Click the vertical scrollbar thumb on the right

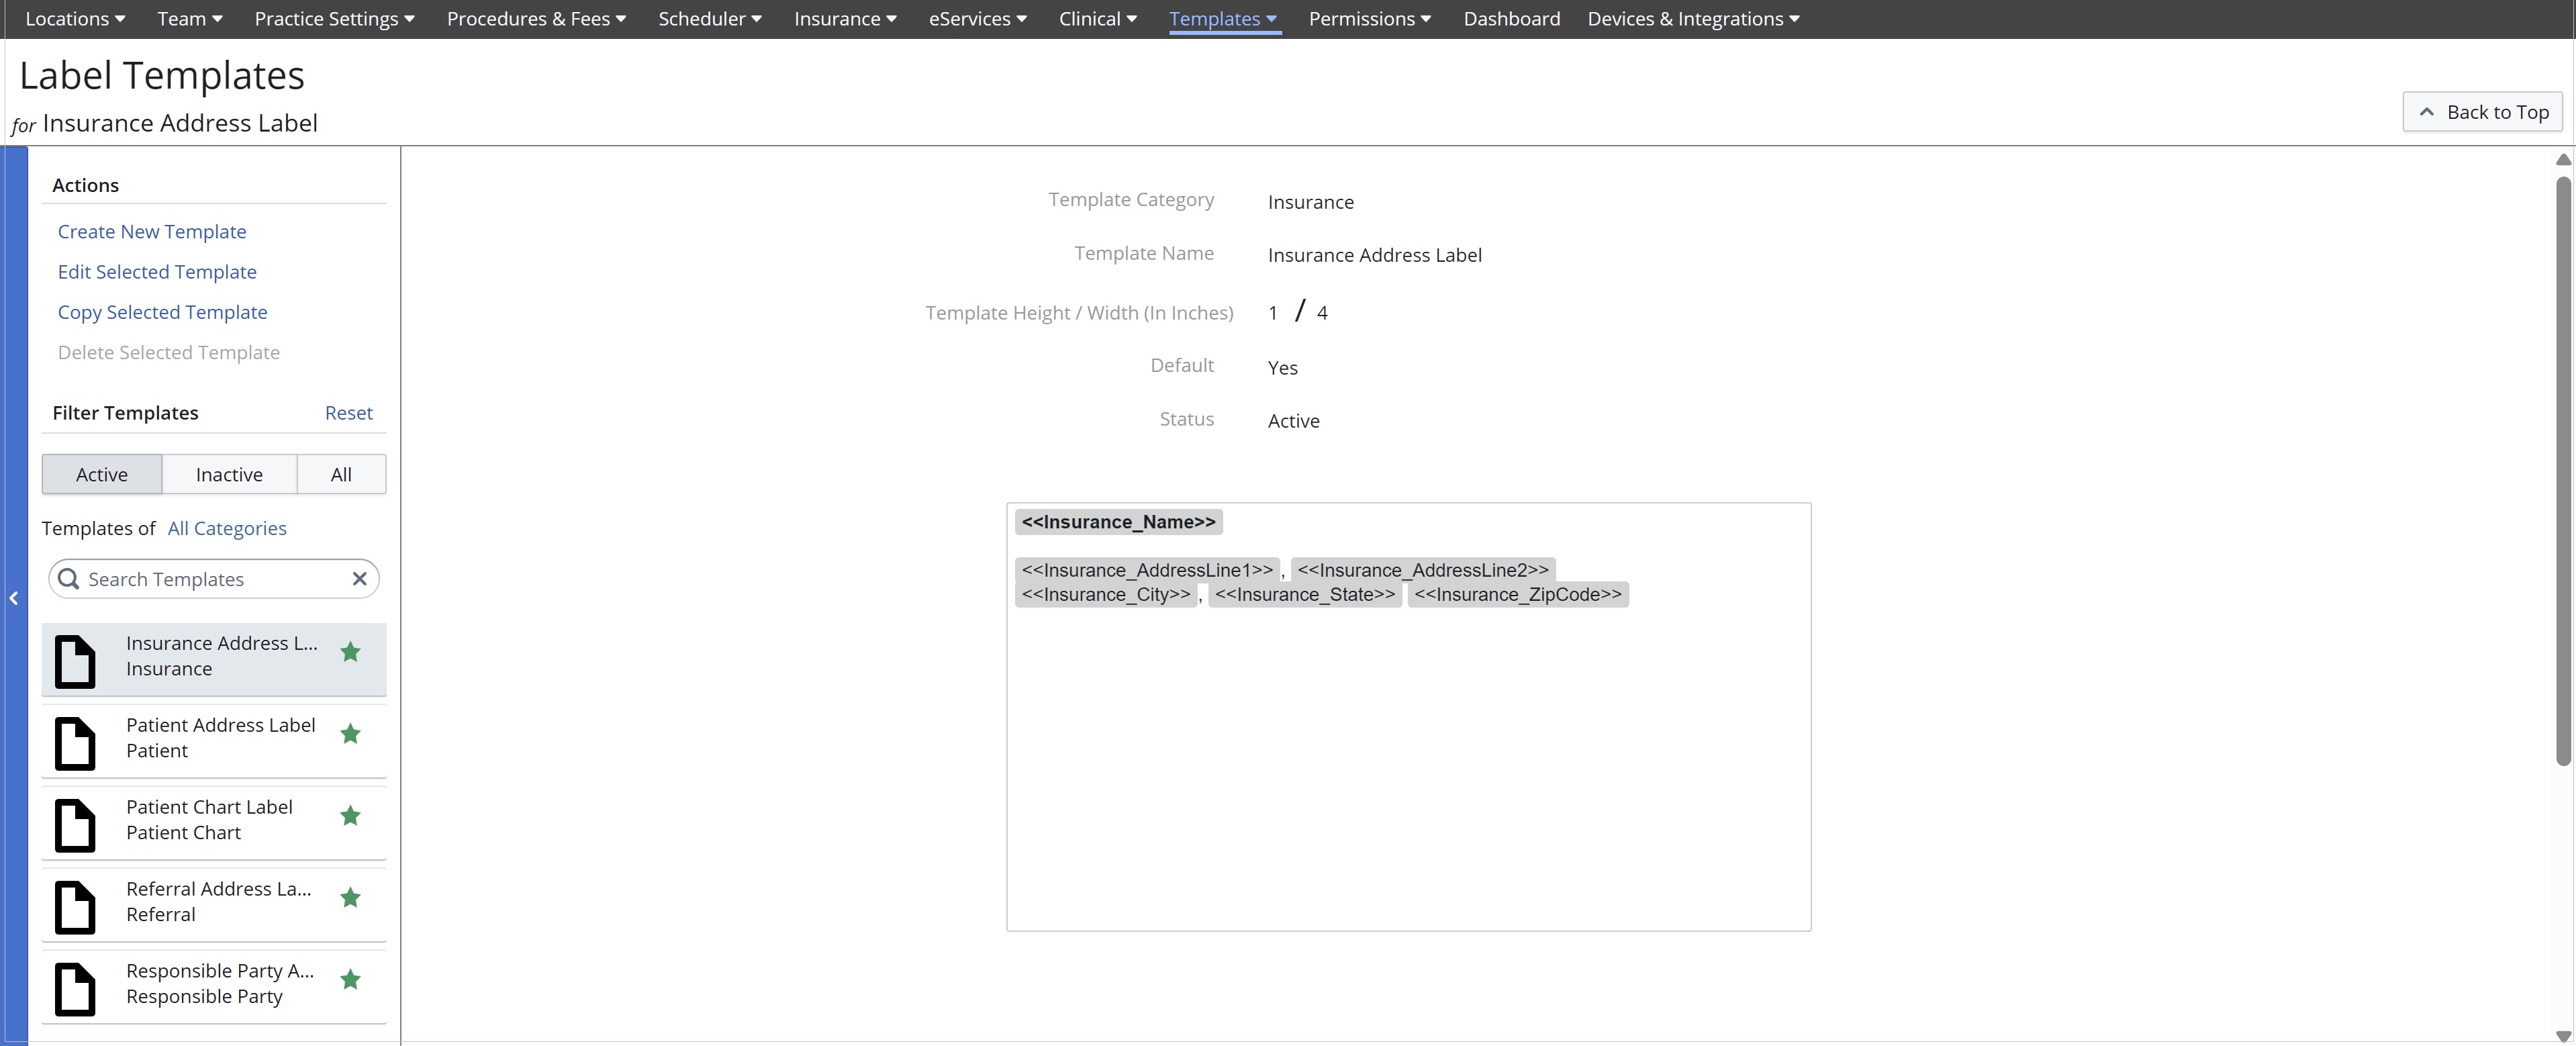click(2563, 470)
